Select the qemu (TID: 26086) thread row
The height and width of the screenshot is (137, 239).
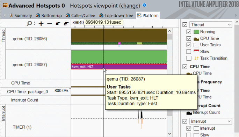coord(30,39)
